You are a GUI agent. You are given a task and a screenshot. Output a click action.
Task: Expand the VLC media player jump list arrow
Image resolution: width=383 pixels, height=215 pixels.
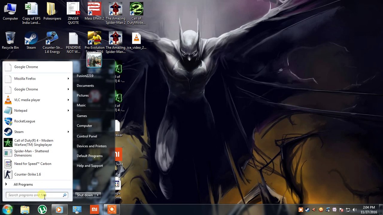pos(68,100)
